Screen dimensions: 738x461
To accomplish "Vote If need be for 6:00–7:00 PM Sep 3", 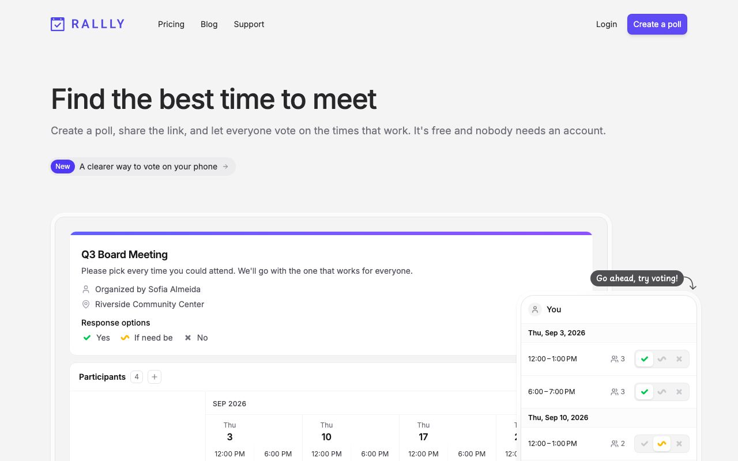I will pyautogui.click(x=662, y=392).
